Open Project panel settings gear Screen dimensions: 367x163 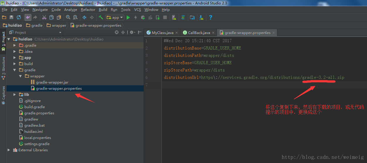(x=132, y=32)
